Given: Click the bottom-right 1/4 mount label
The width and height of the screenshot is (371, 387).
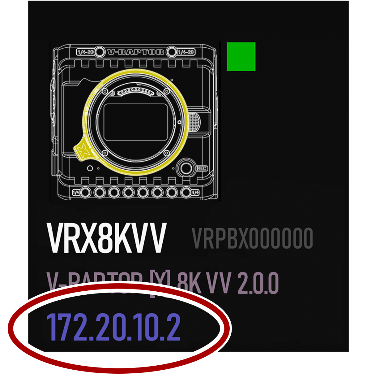Looking at the screenshot, I should click(x=195, y=193).
